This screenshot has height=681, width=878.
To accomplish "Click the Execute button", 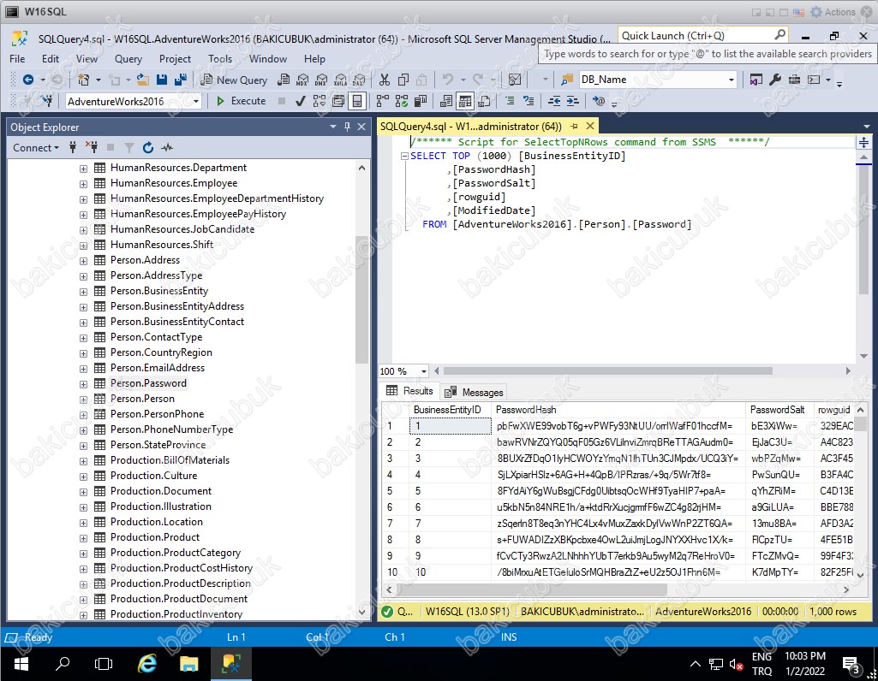I will [x=242, y=101].
